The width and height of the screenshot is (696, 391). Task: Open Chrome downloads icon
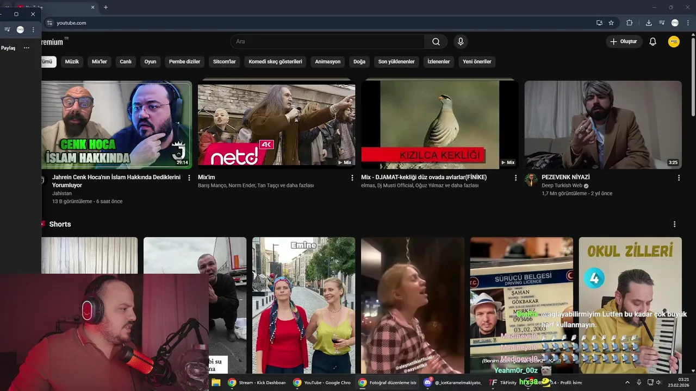pos(649,23)
